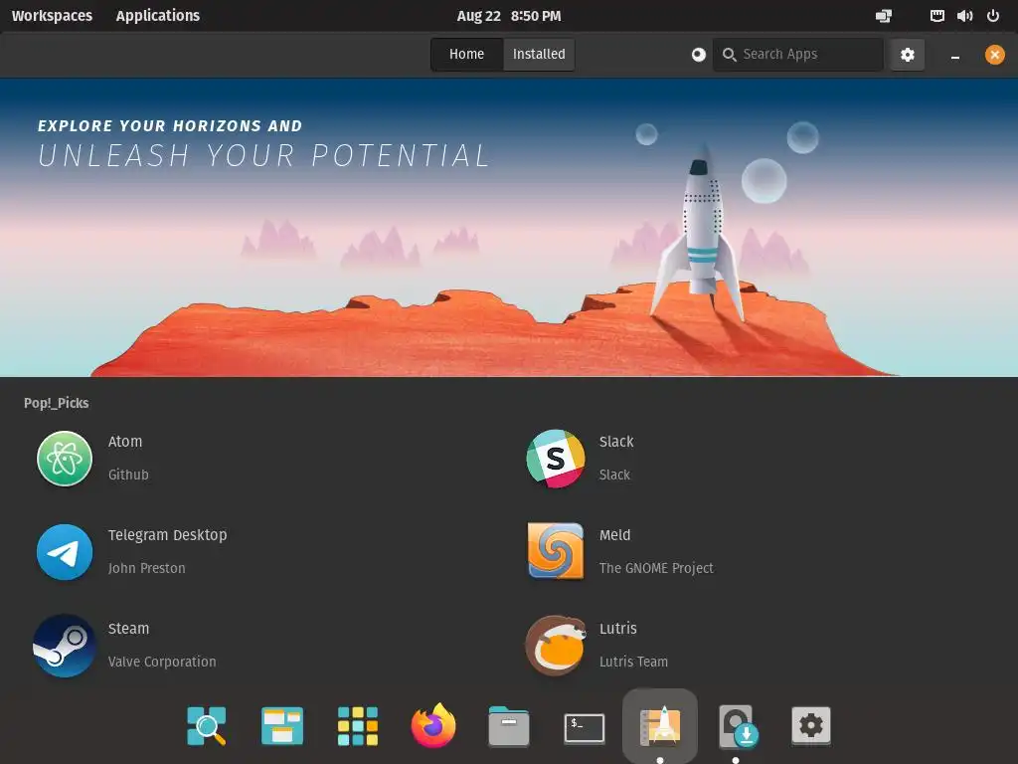The width and height of the screenshot is (1018, 764).
Task: Click the network icon in top panel
Action: [936, 16]
